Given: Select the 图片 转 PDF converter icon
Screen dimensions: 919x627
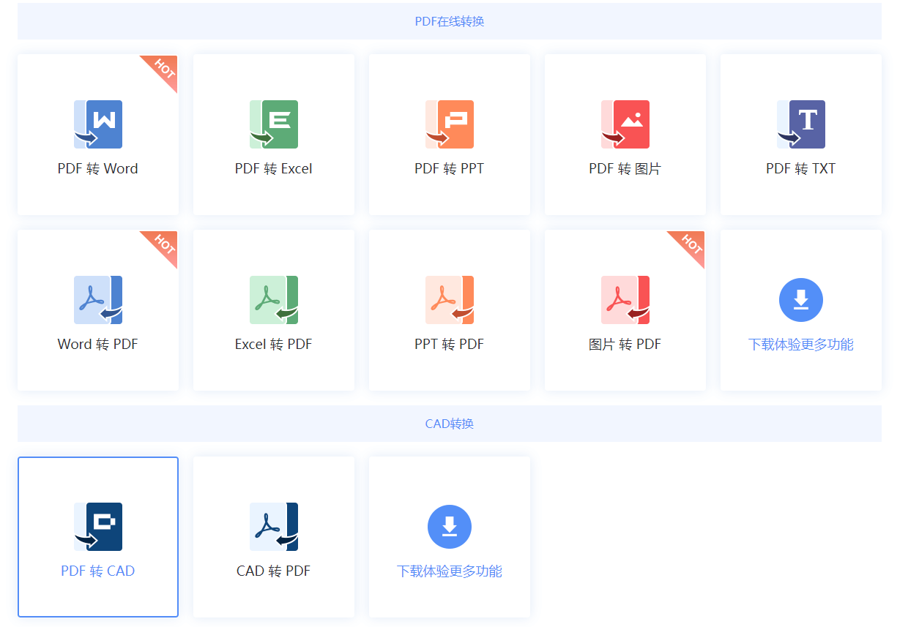Looking at the screenshot, I should [625, 300].
